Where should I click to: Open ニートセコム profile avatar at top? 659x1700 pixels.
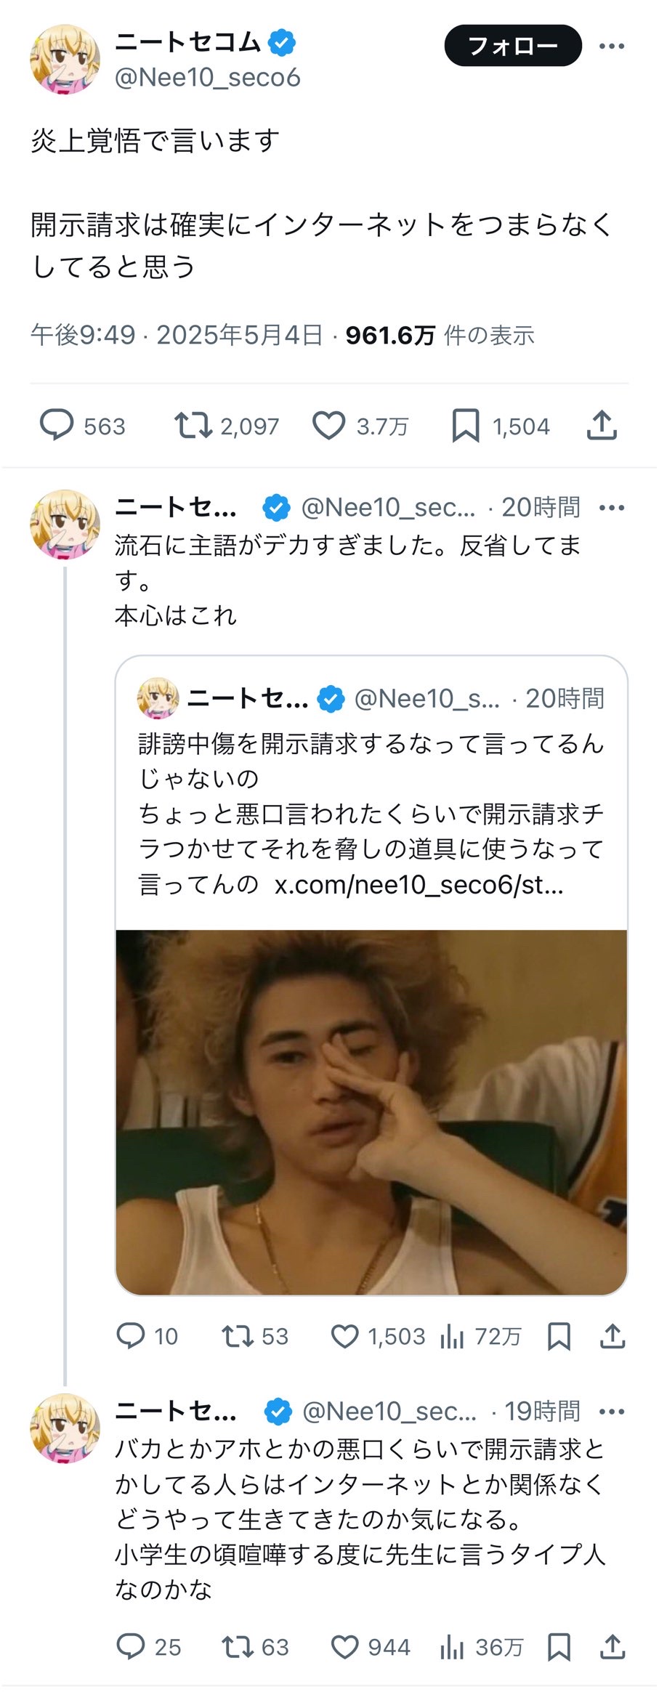pyautogui.click(x=65, y=60)
